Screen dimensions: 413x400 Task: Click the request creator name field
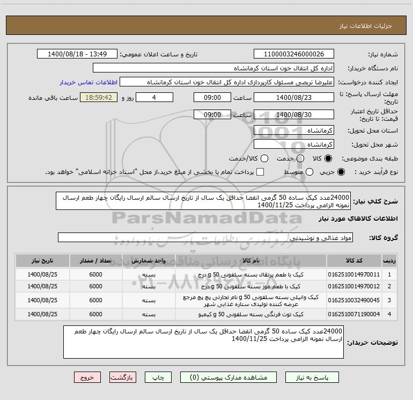[227, 82]
